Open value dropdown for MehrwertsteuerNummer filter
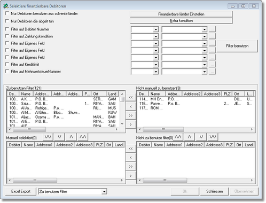Viewport: 266px width, 203px height. pyautogui.click(x=205, y=72)
